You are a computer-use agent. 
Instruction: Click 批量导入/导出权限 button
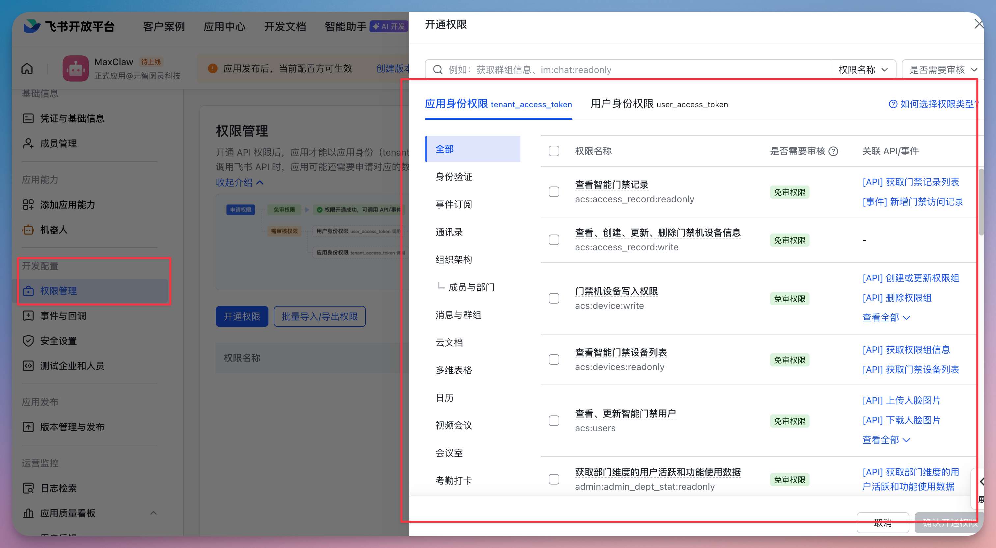point(320,316)
